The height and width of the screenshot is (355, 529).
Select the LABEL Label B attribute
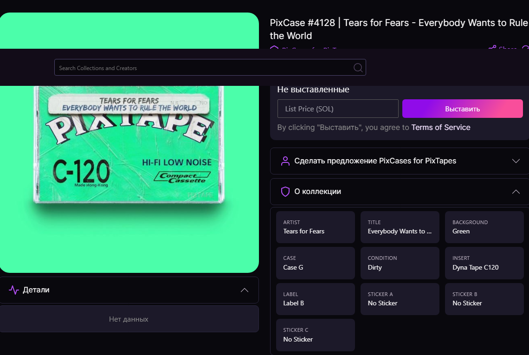316,299
